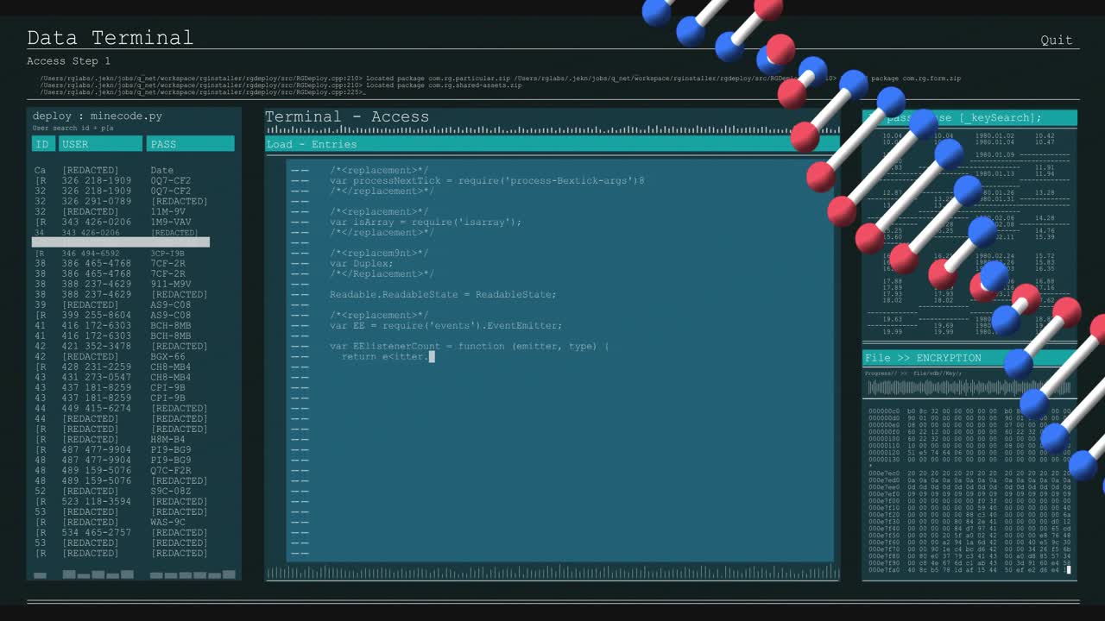This screenshot has width=1105, height=621.
Task: Click code line 'var processNextTick = require'
Action: (487, 180)
